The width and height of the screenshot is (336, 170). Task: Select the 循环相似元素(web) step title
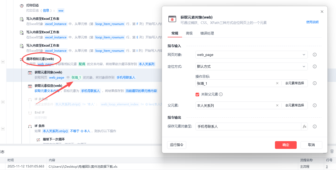[x=40, y=59]
